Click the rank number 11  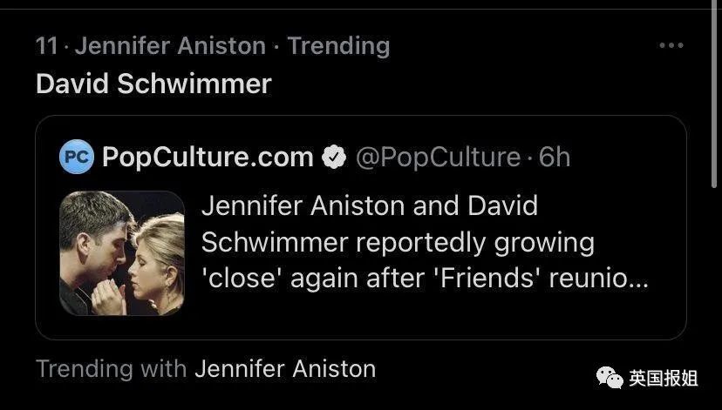[46, 46]
